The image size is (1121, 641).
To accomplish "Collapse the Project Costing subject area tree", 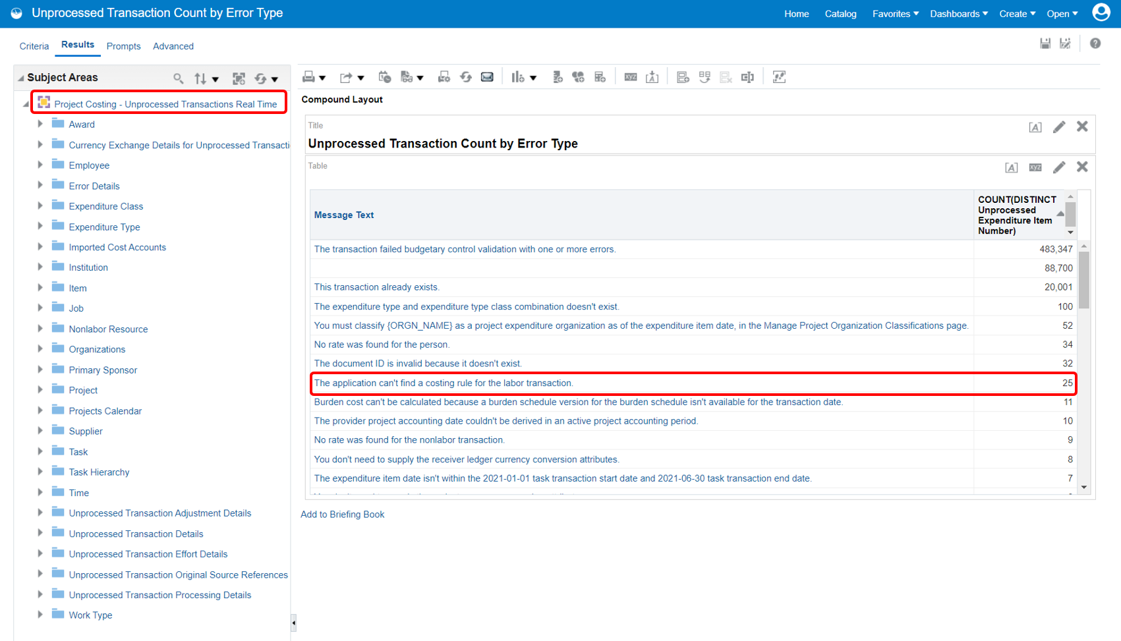I will [x=26, y=104].
